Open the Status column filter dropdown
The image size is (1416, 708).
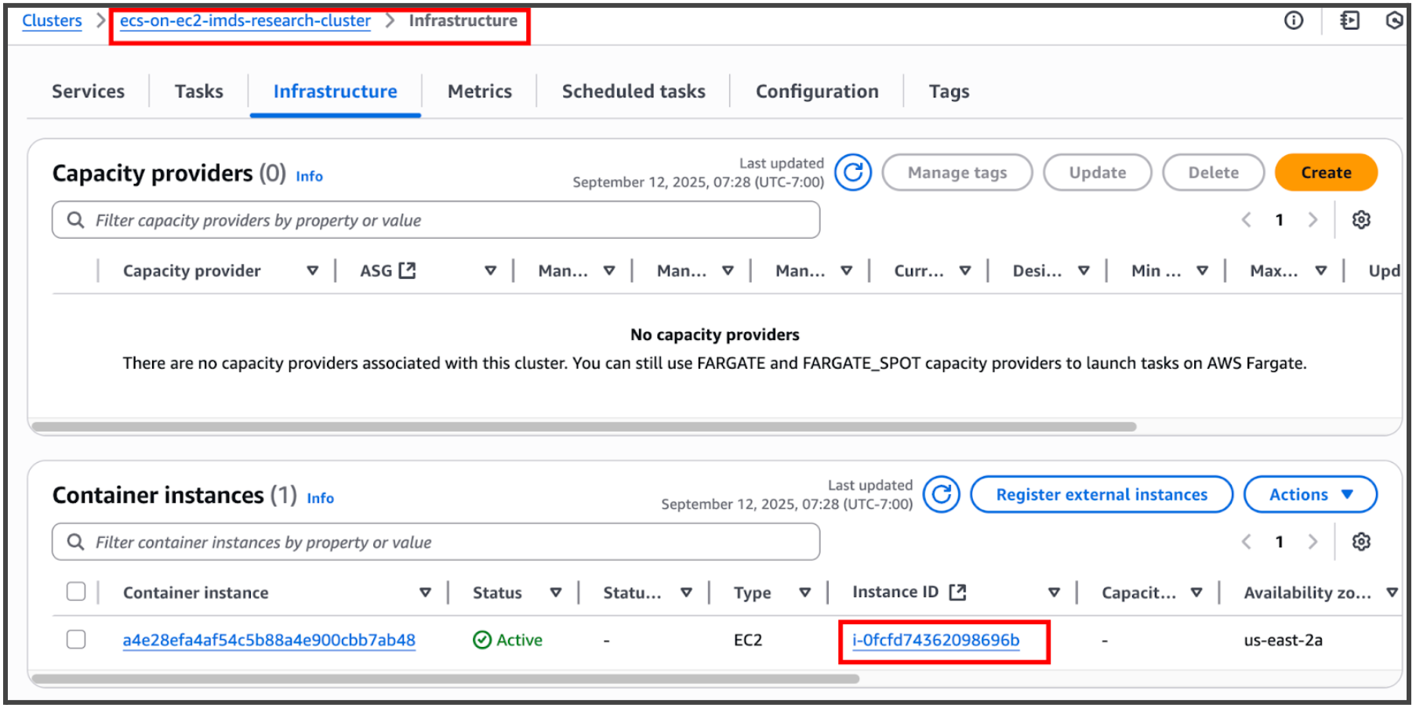click(556, 592)
